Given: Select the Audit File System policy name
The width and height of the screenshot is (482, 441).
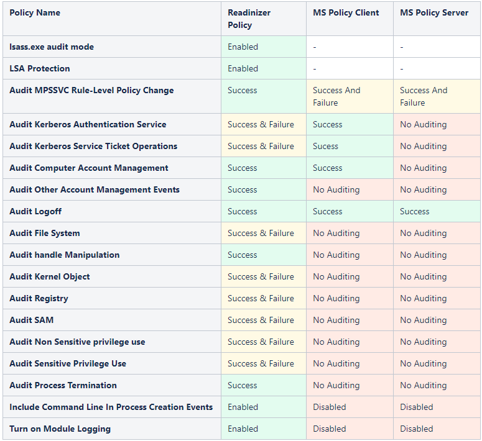Looking at the screenshot, I should click(x=45, y=234).
